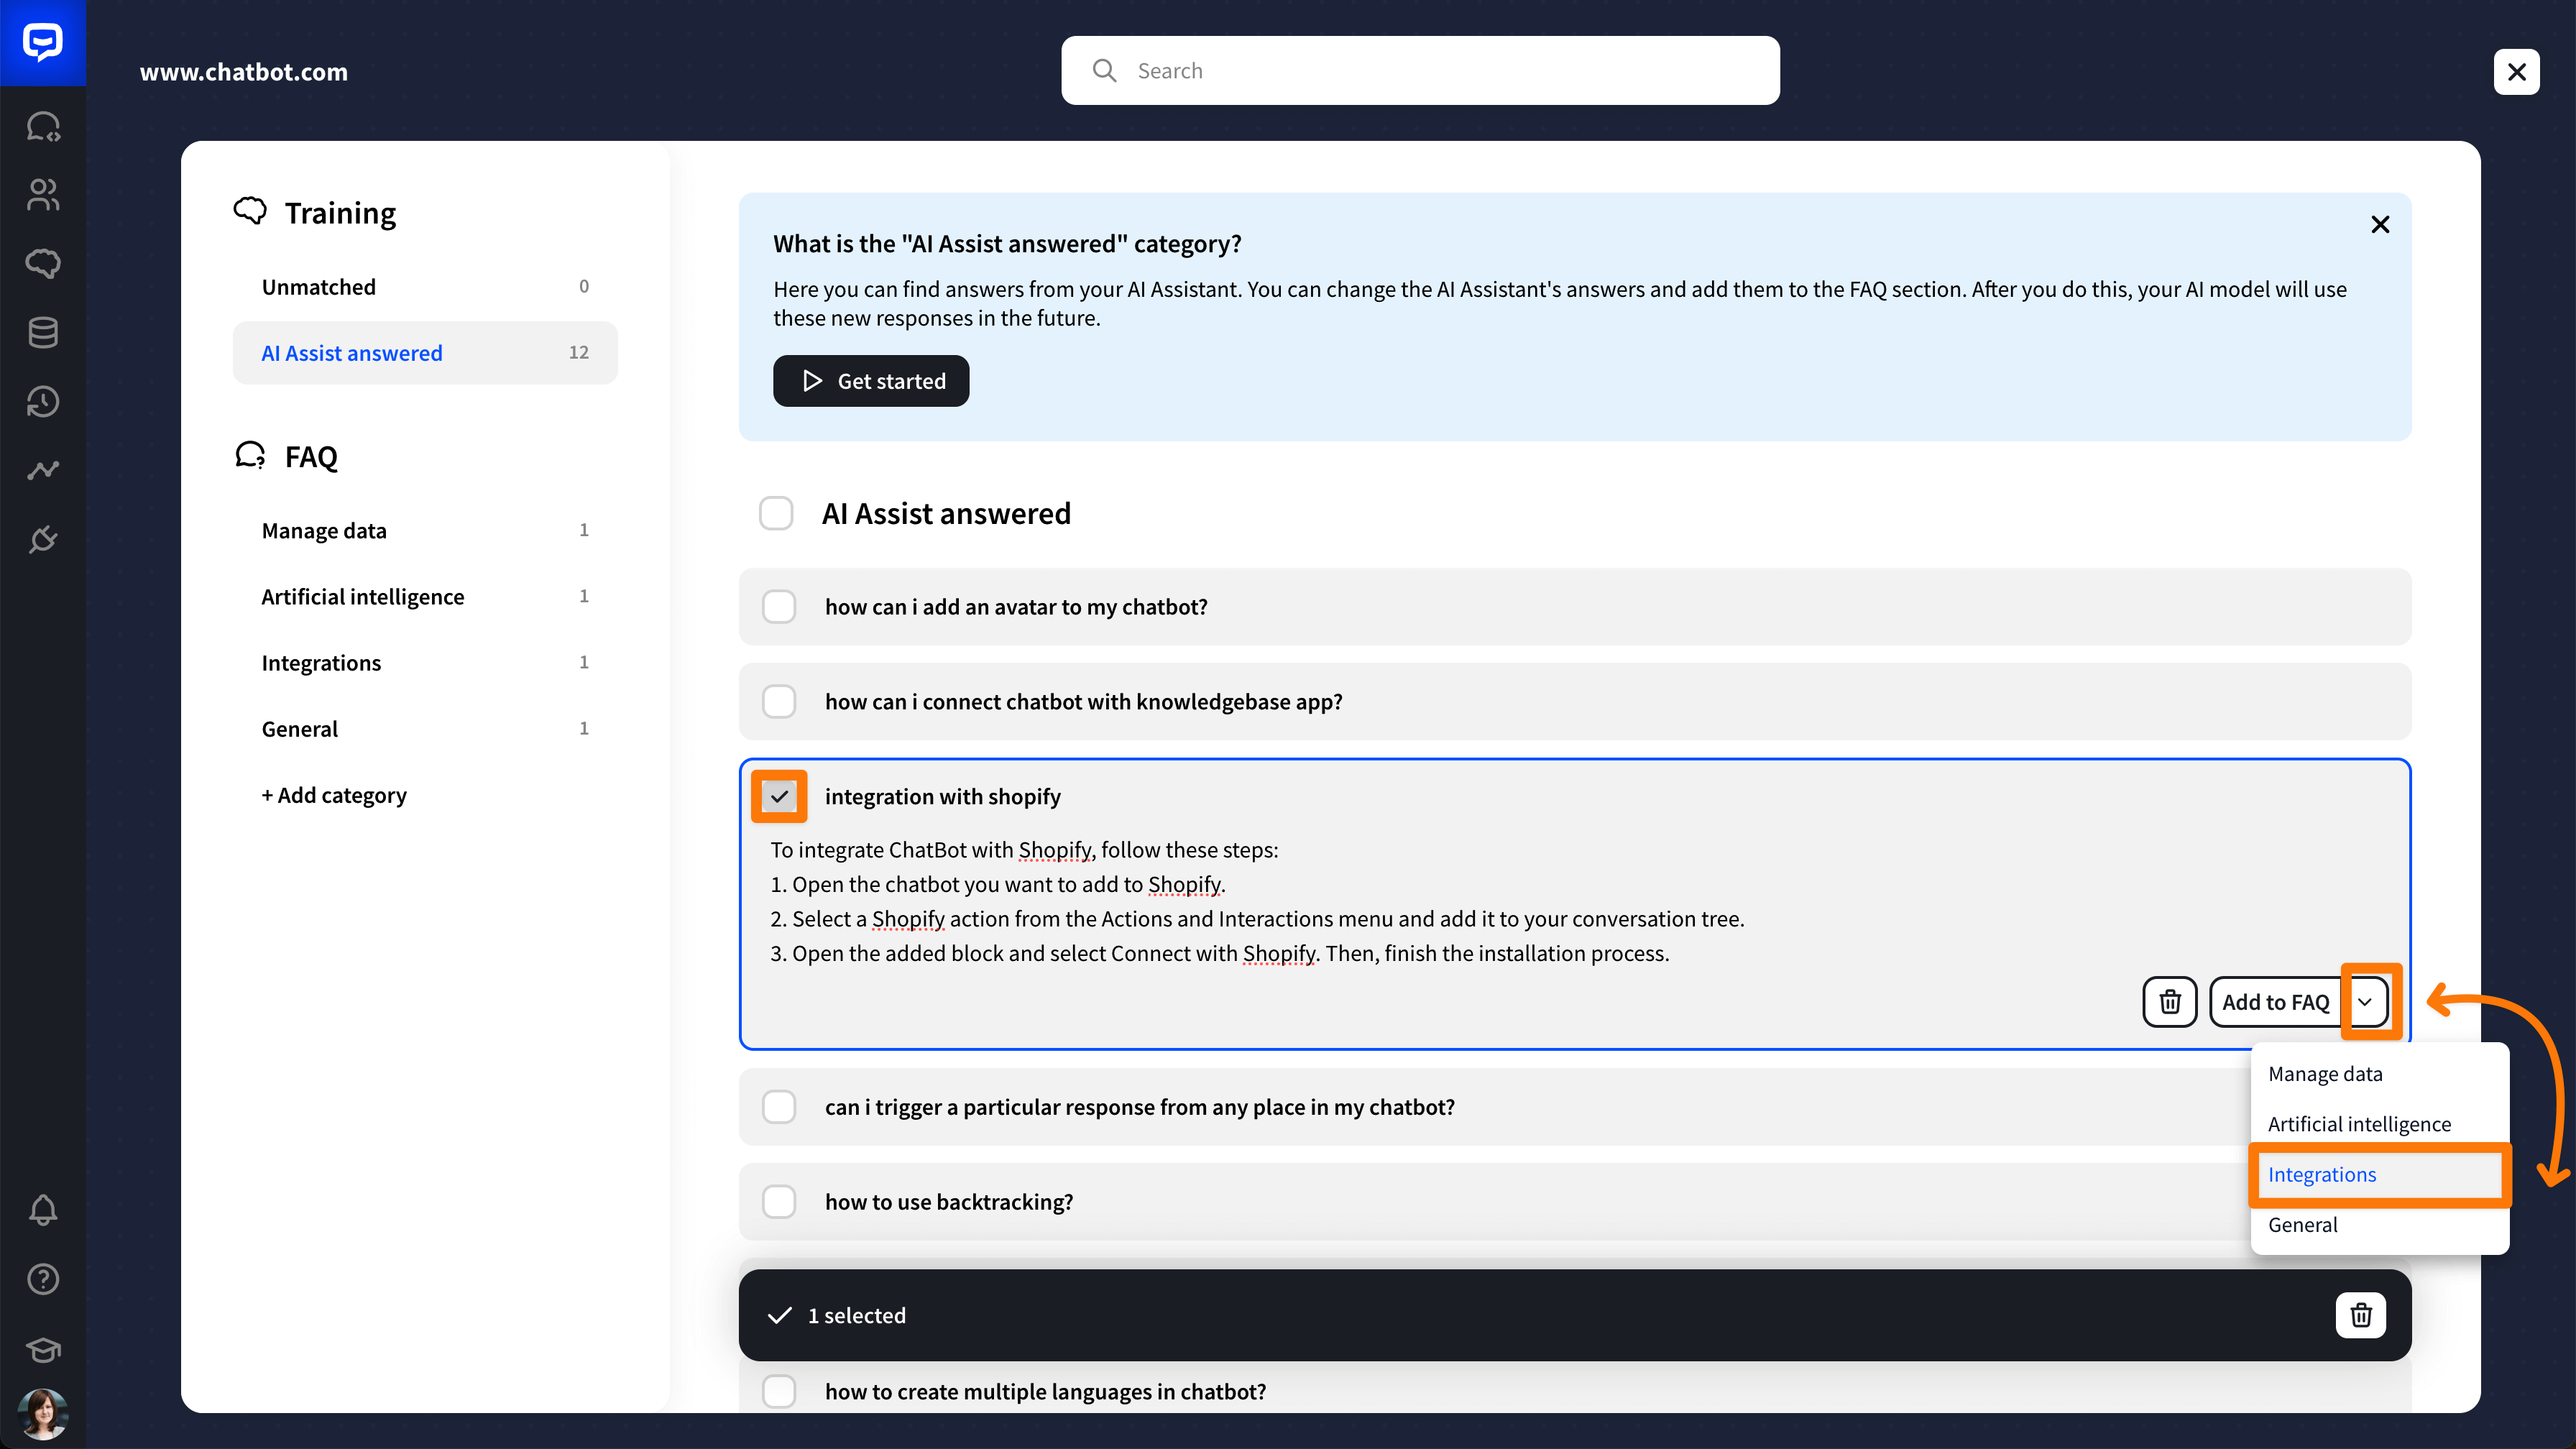Screen dimensions: 2576x1449
Task: Check the avatar question checkbox
Action: point(779,607)
